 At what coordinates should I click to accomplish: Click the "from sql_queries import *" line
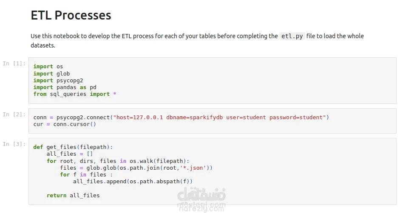click(x=74, y=94)
